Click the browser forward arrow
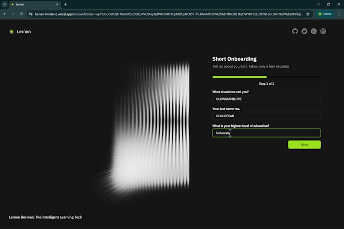 (13, 14)
